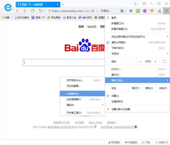Open a new tab with plus button

[63, 5]
